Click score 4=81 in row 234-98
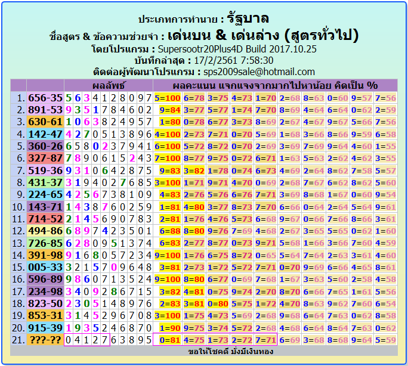408x366 pixels. pos(194,291)
